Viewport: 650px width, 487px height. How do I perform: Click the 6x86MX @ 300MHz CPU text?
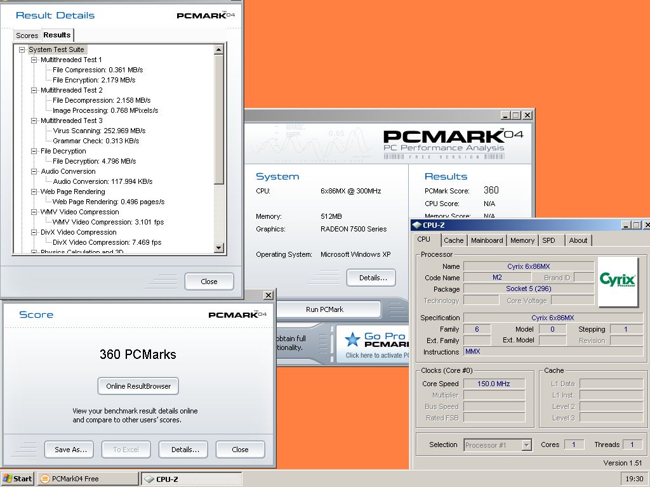click(350, 192)
